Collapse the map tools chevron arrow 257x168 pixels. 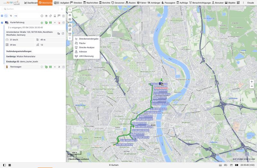pyautogui.click(x=70, y=38)
